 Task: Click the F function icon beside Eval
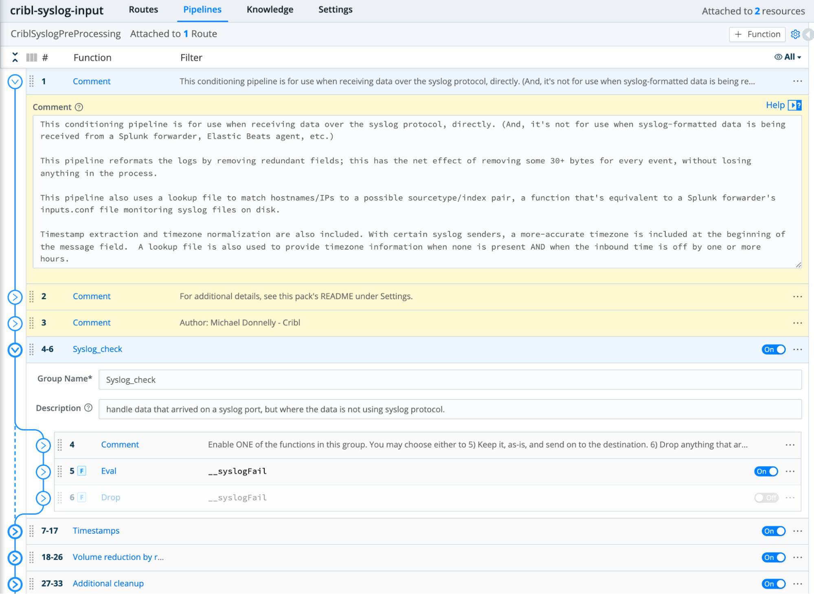tap(81, 471)
